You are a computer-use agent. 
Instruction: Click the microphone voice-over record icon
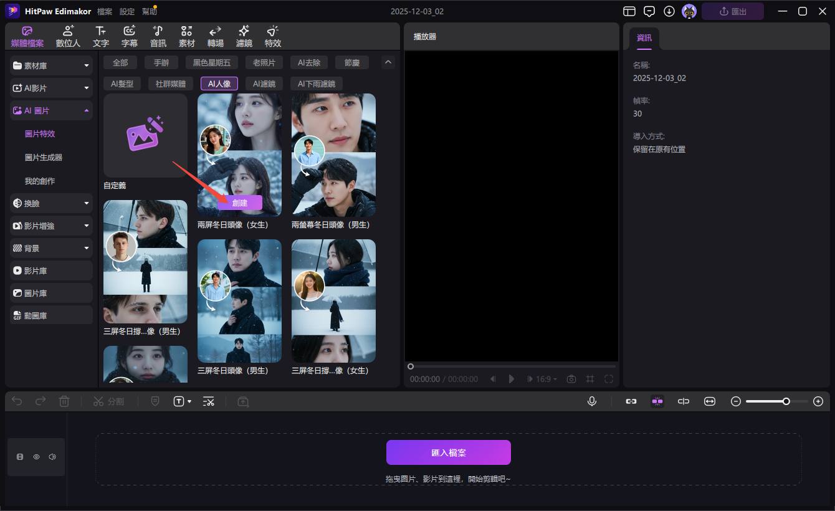coord(592,401)
